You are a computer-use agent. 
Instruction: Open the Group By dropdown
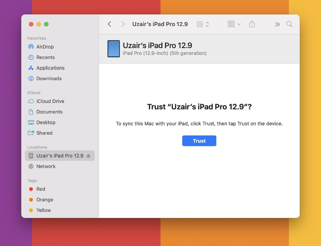pyautogui.click(x=234, y=24)
